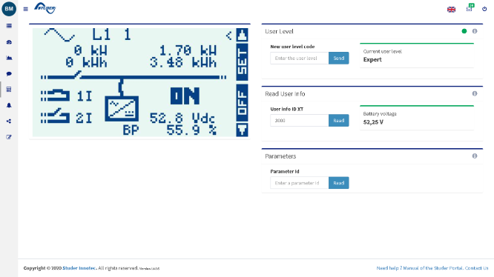Image resolution: width=494 pixels, height=277 pixels.
Task: Click the remote display up arrow button
Action: coord(242,35)
